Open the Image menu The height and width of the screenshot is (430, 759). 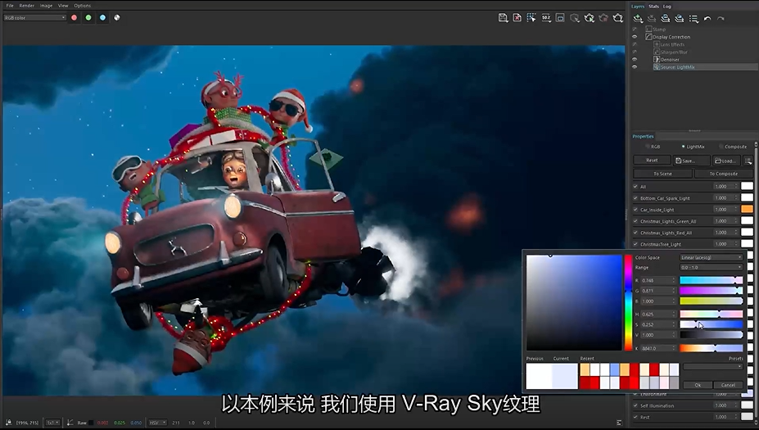[x=46, y=6]
